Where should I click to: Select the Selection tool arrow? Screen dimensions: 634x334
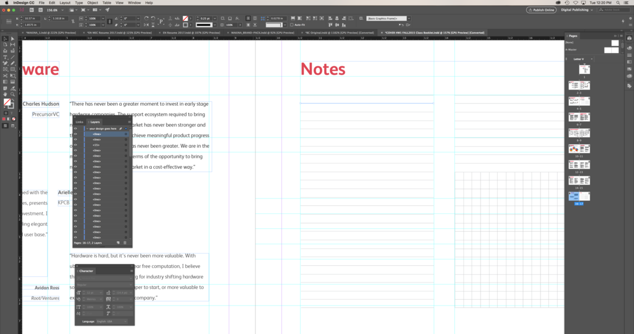pos(5,39)
